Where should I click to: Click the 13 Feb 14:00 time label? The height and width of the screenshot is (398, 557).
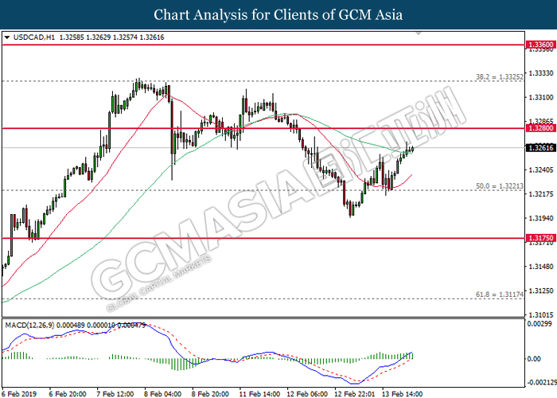[402, 394]
